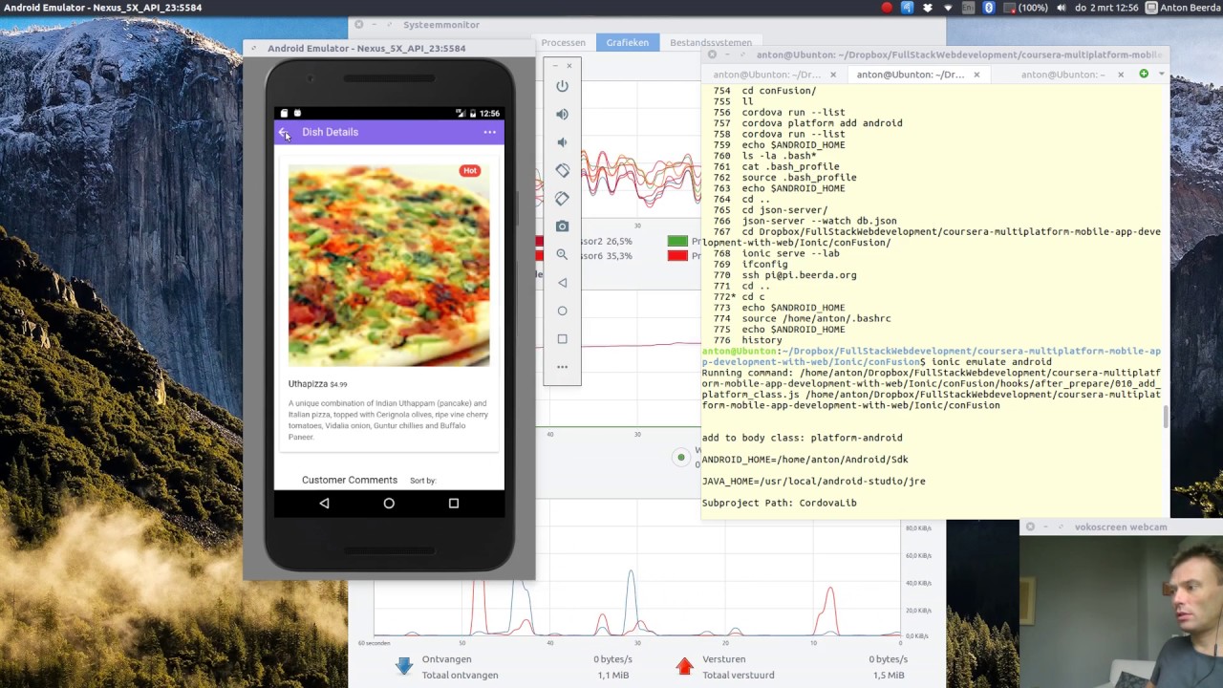Image resolution: width=1223 pixels, height=688 pixels.
Task: Click Customer Comments heading in app
Action: click(x=350, y=481)
